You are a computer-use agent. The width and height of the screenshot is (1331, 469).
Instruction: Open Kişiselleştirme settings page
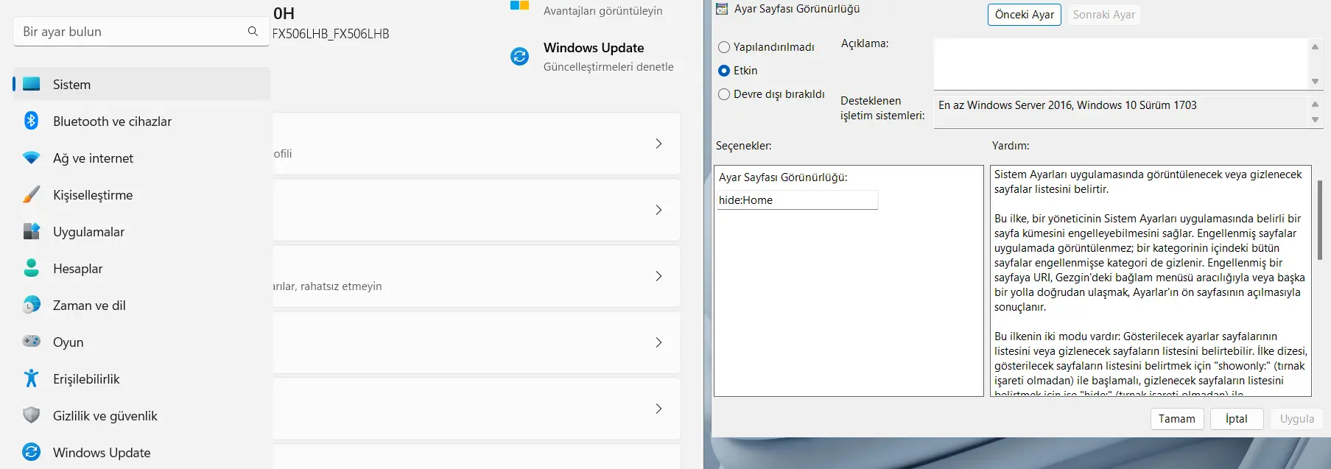[141, 194]
